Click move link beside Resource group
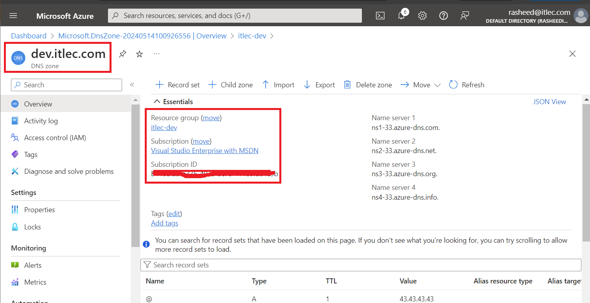This screenshot has height=303, width=590. tap(211, 118)
